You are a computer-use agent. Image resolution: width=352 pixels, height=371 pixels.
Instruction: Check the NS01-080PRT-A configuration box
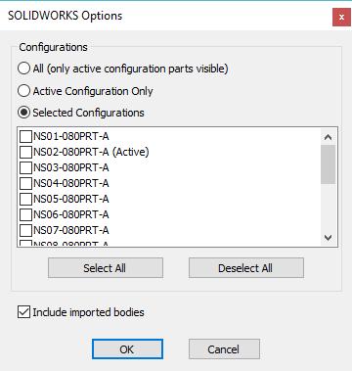pyautogui.click(x=25, y=136)
